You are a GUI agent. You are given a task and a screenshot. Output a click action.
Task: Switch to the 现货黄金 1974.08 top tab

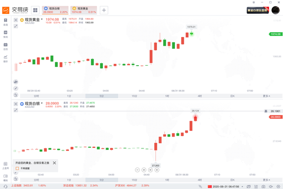(83, 10)
